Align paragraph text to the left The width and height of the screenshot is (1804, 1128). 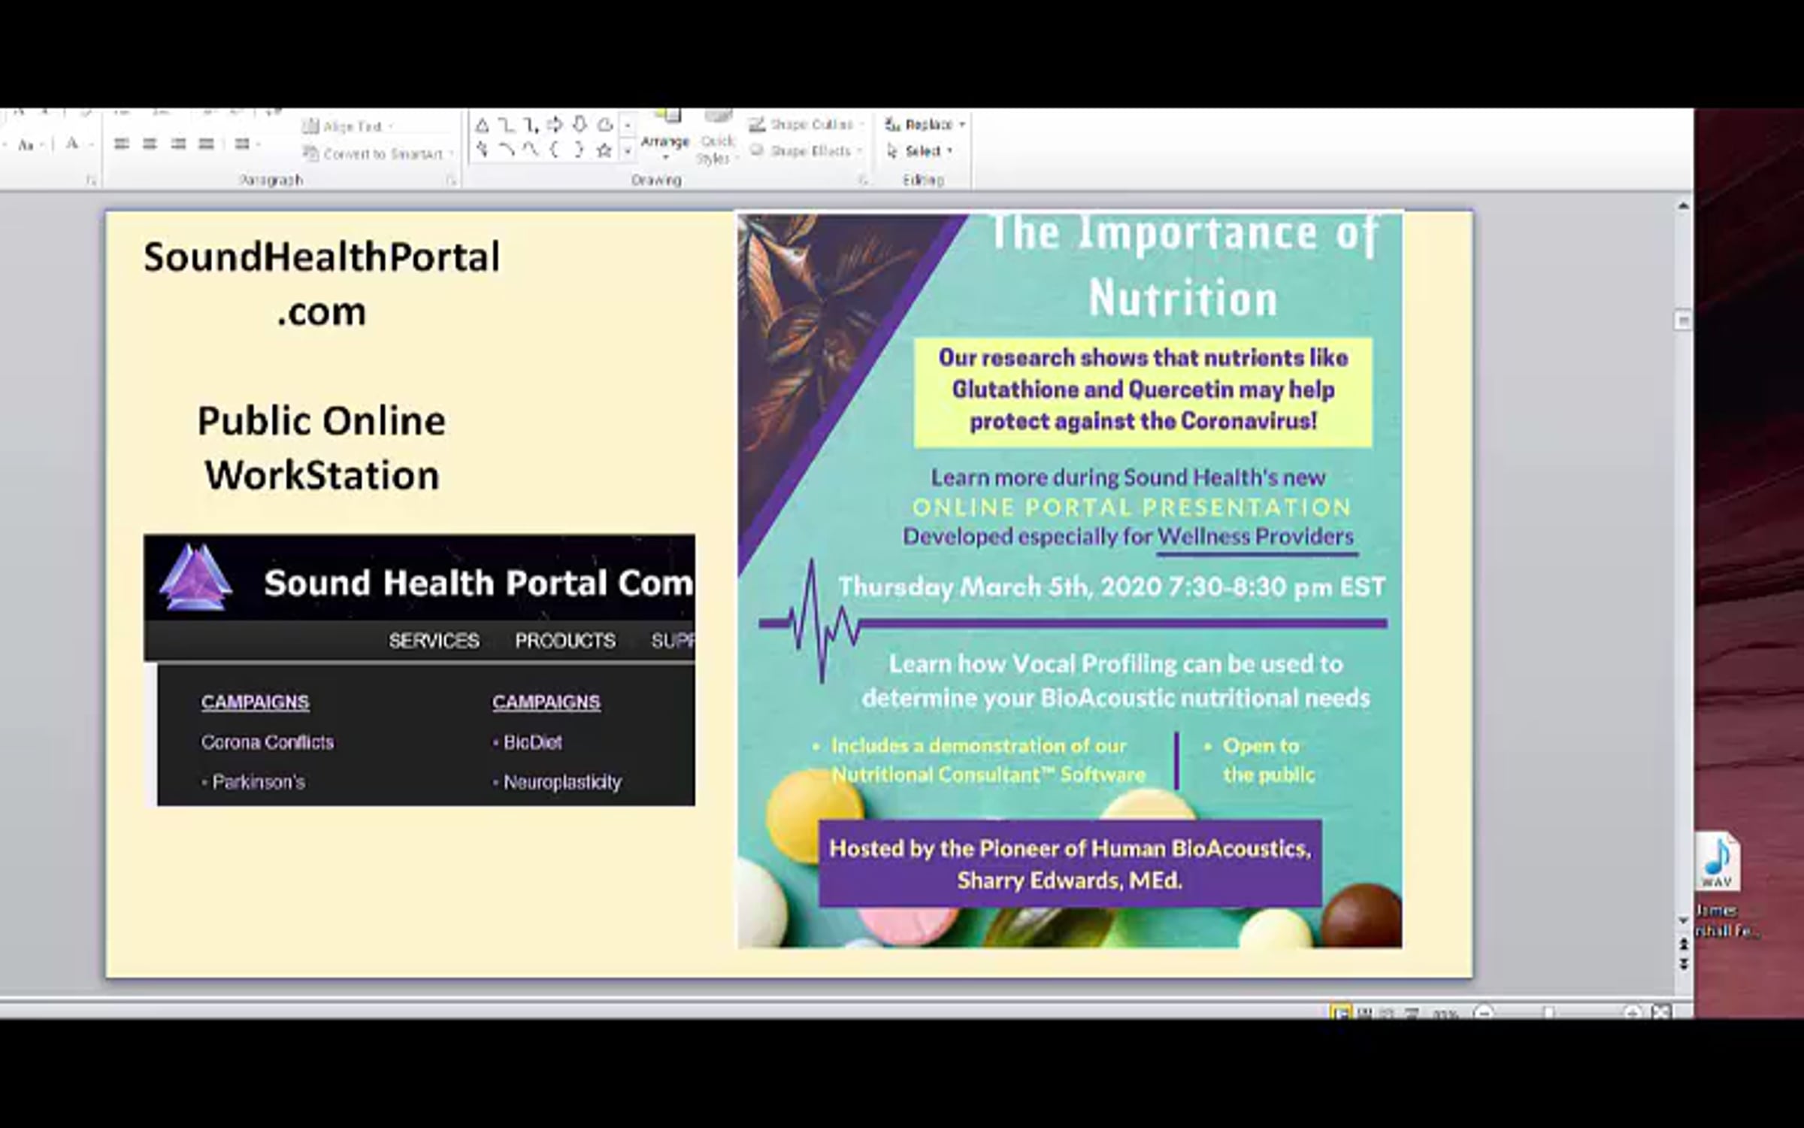pos(121,144)
